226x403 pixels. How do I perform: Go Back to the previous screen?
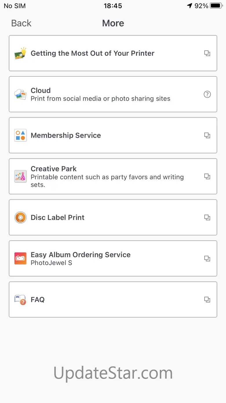21,23
